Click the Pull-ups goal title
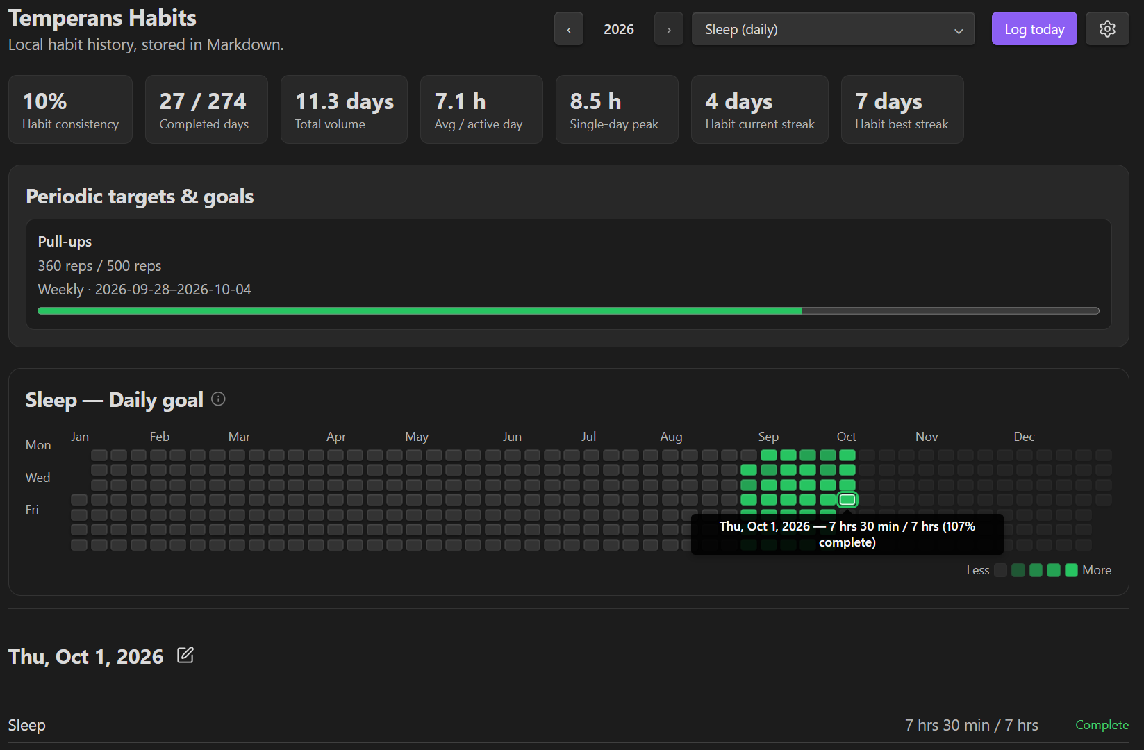 [65, 242]
